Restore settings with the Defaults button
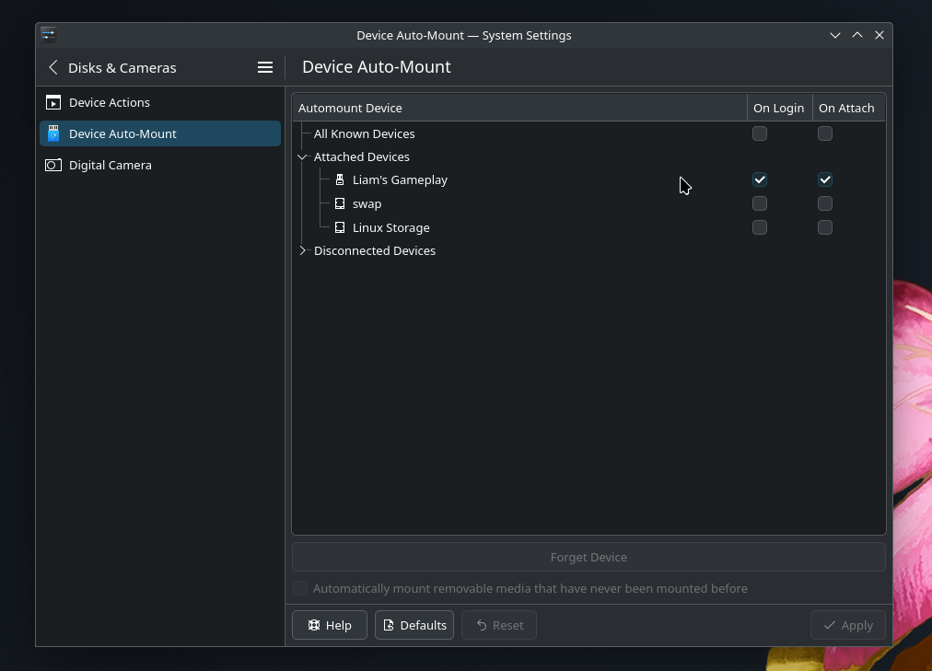The image size is (932, 671). click(414, 625)
